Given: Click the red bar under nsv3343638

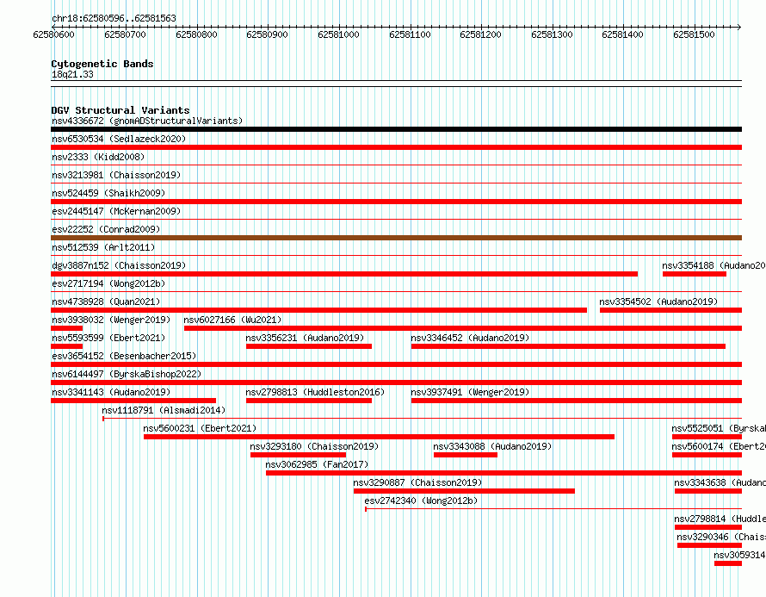Looking at the screenshot, I should coord(708,491).
